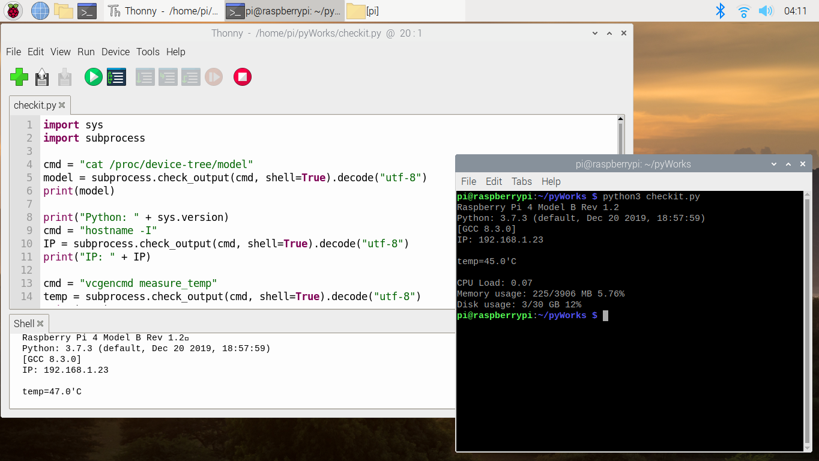Image resolution: width=819 pixels, height=461 pixels.
Task: Run the current script using the green play icon
Action: [x=93, y=77]
